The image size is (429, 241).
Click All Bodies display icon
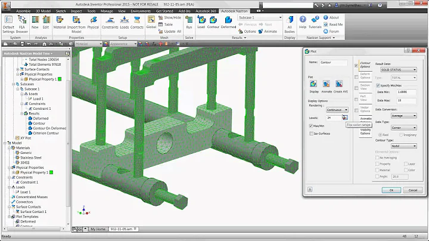290,24
